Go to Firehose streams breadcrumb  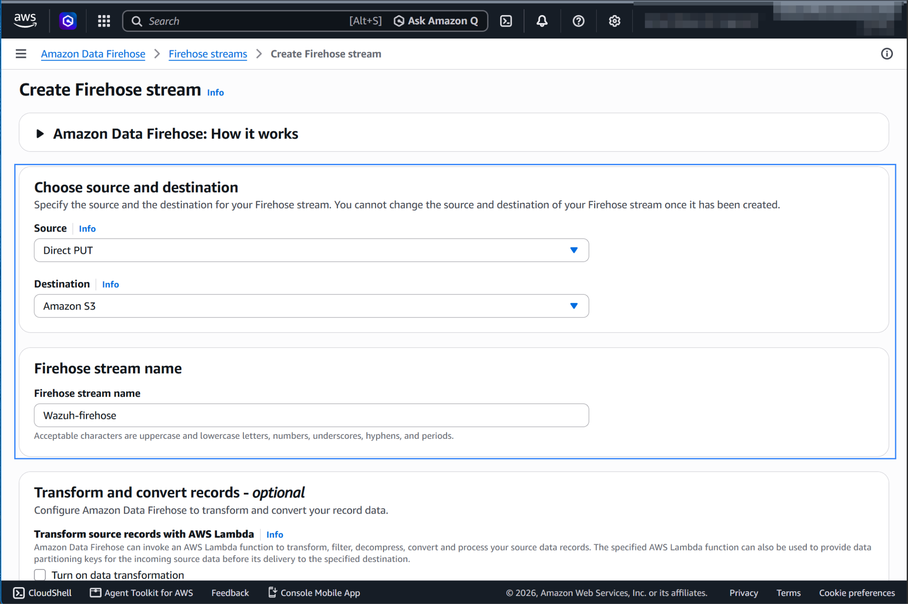tap(208, 54)
